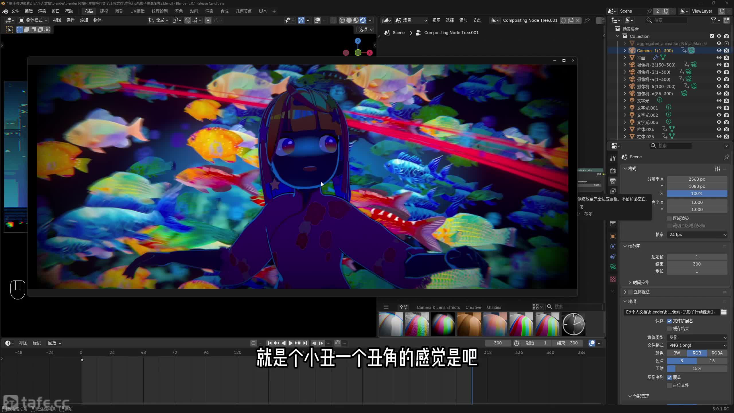
Task: Play the animation forward
Action: 290,343
